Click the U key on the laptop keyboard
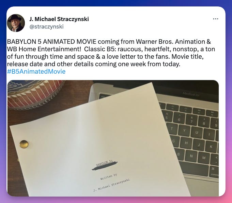Image resolution: width=232 pixels, height=203 pixels. coord(197,132)
